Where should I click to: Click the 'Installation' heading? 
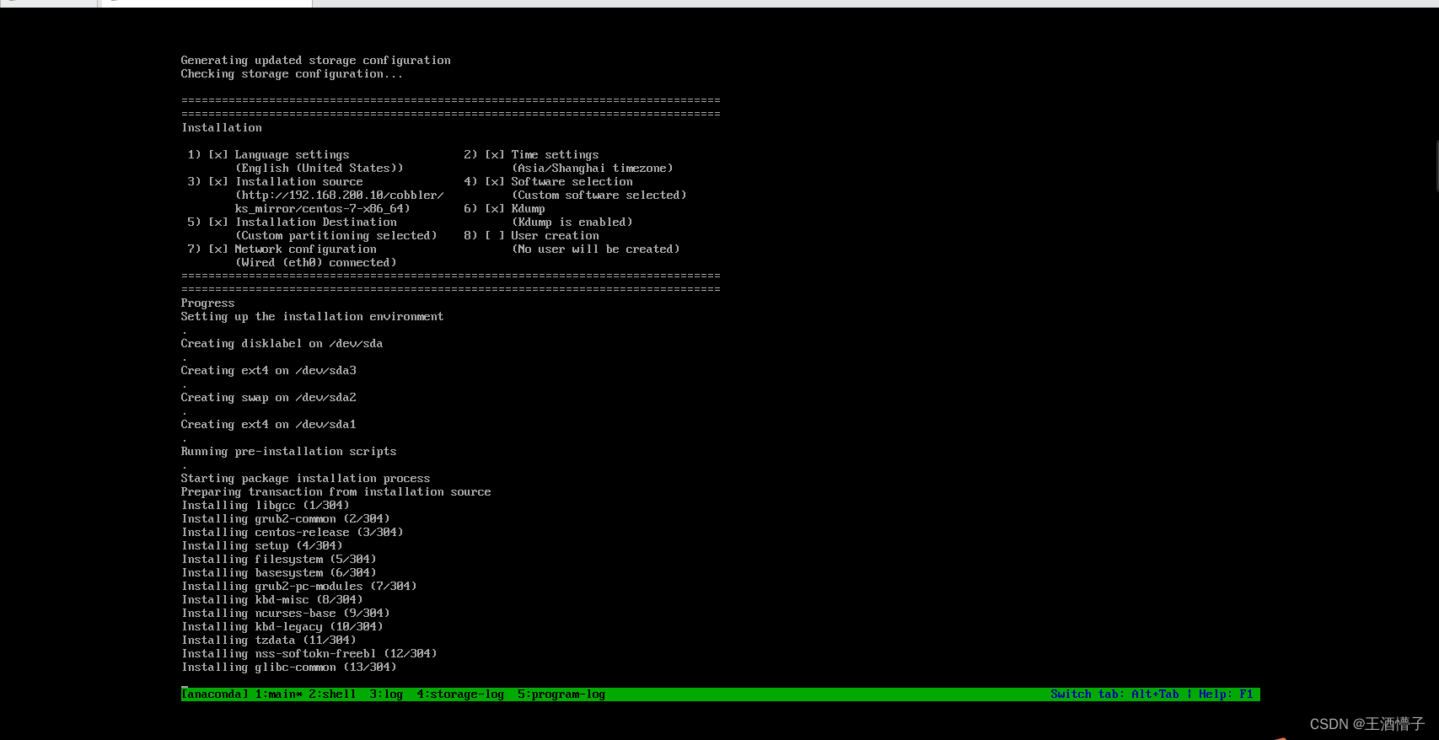coord(222,128)
